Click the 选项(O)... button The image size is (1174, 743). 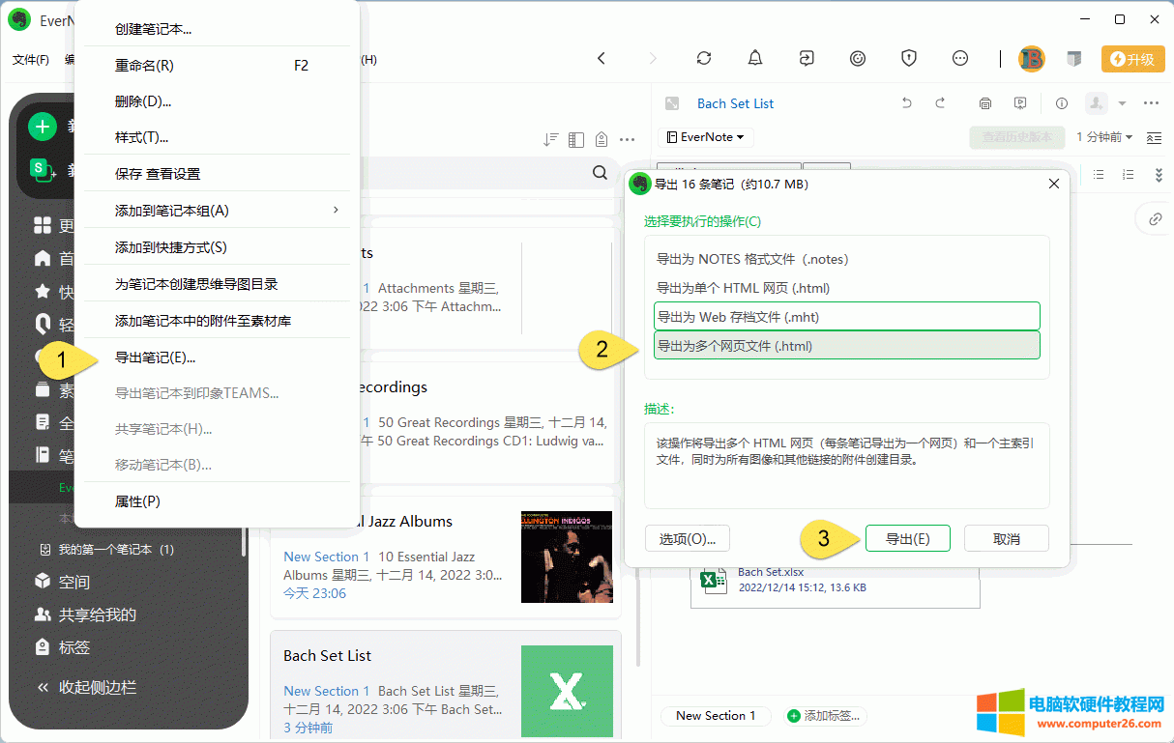point(687,539)
